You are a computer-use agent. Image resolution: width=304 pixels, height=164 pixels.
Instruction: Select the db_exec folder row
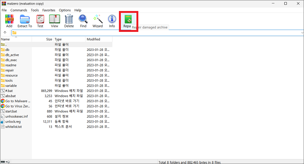tap(56, 60)
